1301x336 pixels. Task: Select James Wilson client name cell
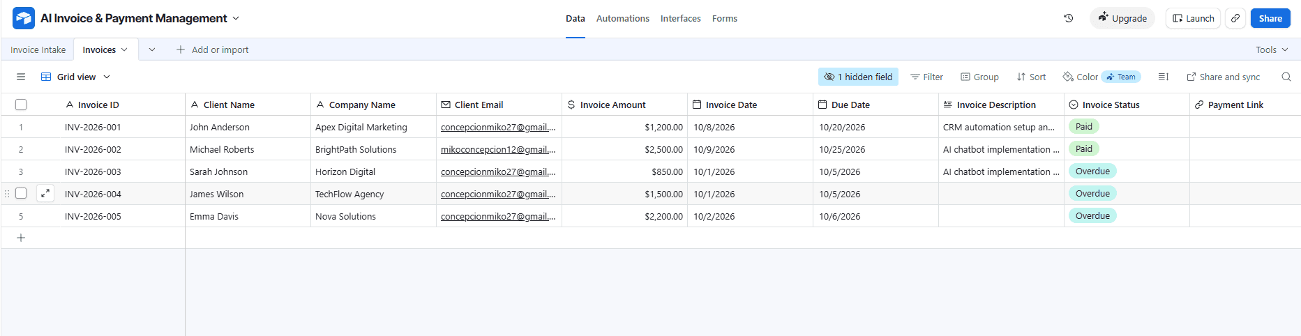(x=248, y=194)
